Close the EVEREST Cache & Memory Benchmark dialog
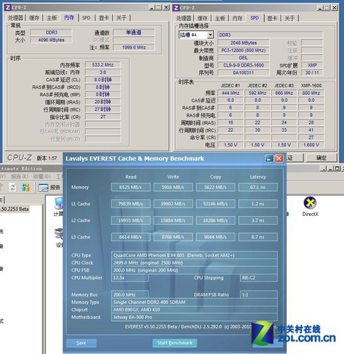Viewport: 344px width, 354px height. 279,158
